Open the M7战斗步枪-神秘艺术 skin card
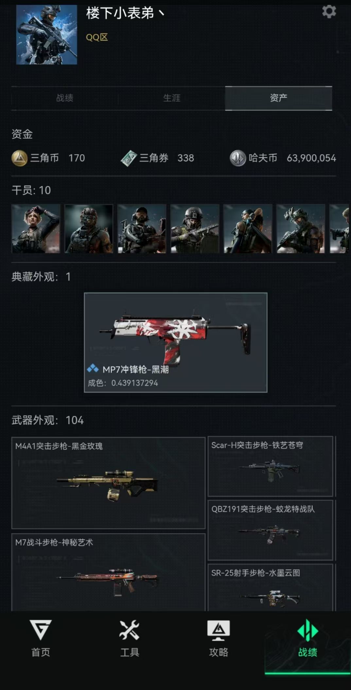351x690 pixels. click(108, 572)
